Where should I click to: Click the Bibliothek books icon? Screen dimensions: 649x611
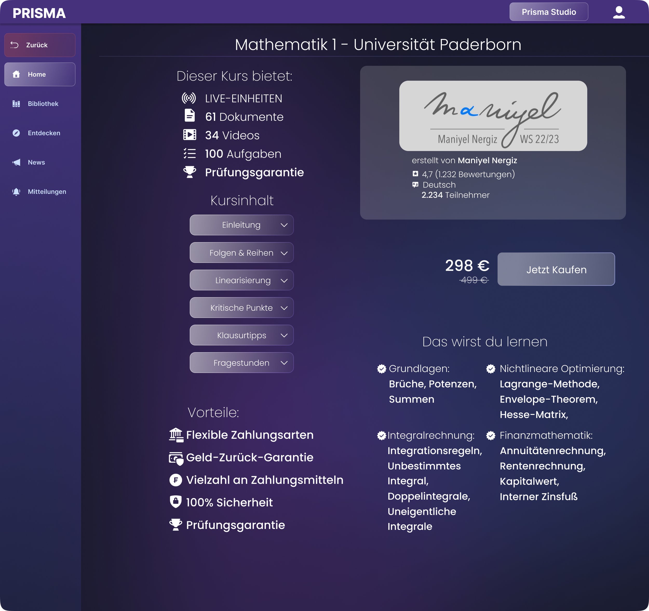pos(16,104)
